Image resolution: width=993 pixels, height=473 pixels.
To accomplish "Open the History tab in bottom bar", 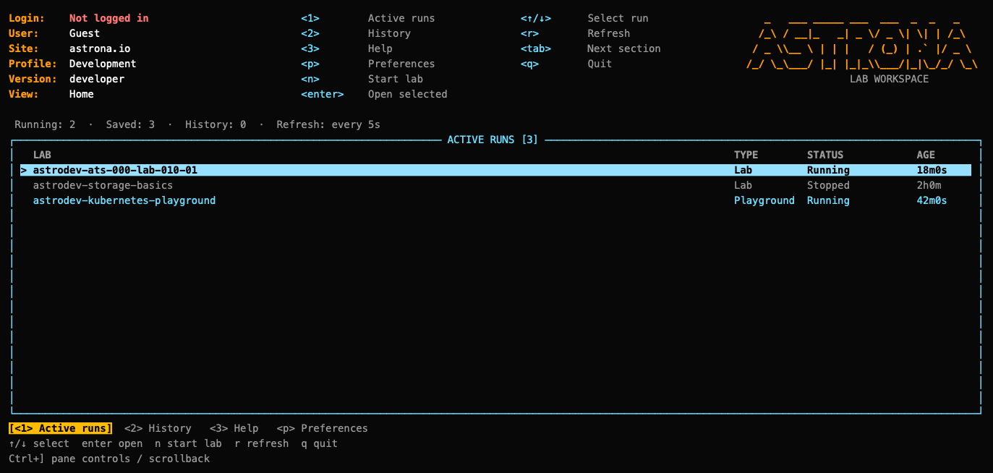I will (158, 428).
